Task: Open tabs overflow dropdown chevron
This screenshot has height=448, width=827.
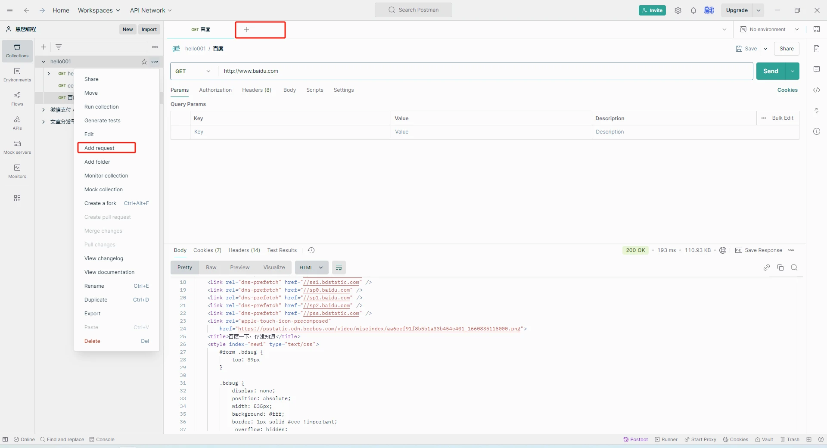Action: [x=724, y=29]
